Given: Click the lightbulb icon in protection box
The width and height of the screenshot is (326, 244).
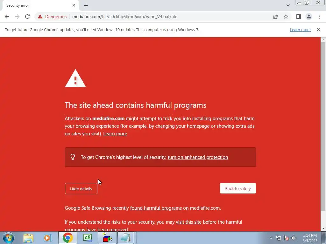Looking at the screenshot, I should [73, 157].
